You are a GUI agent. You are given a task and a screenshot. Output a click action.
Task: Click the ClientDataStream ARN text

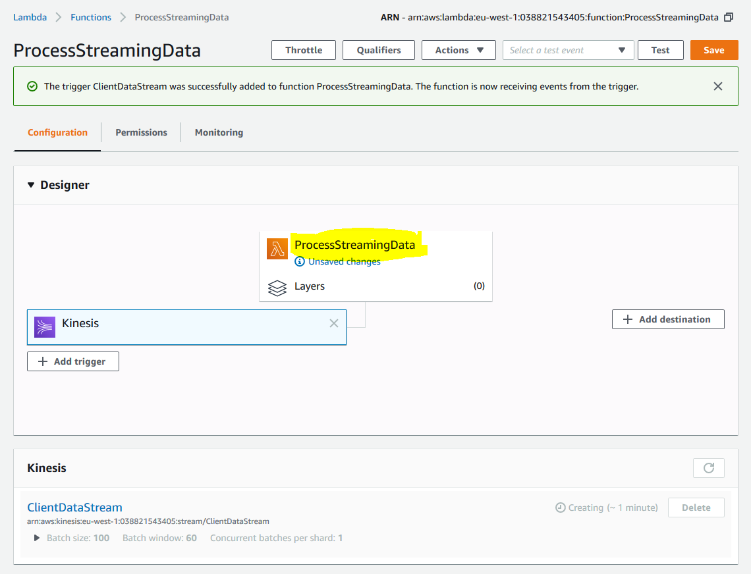coord(148,521)
